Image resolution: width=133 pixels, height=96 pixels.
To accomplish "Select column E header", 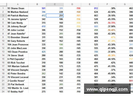I will click(x=90, y=5).
